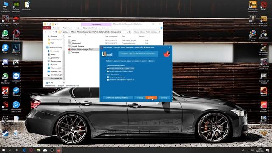The image size is (272, 153).
Task: Open the This PC desktop icon
Action: 5,7
